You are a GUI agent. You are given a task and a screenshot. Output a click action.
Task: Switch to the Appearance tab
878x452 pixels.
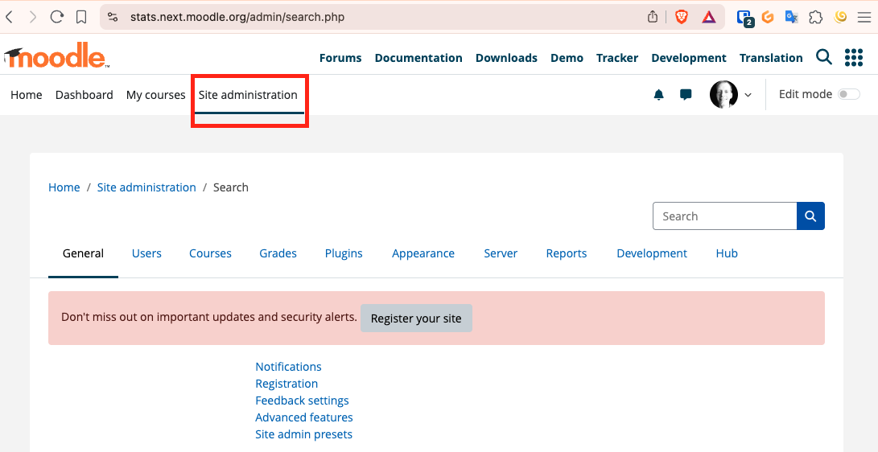(x=423, y=253)
